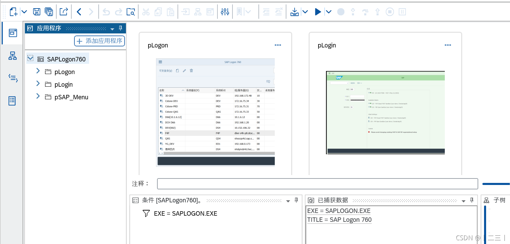Click the 注释 comment input field

(317, 184)
